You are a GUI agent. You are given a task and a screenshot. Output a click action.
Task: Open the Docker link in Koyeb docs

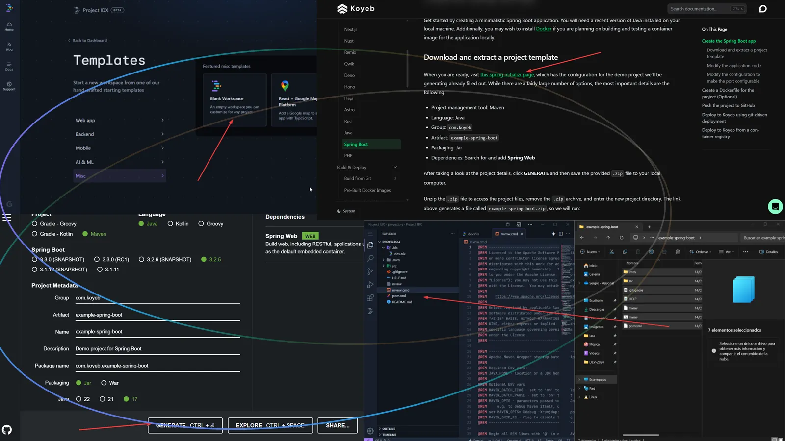544,29
